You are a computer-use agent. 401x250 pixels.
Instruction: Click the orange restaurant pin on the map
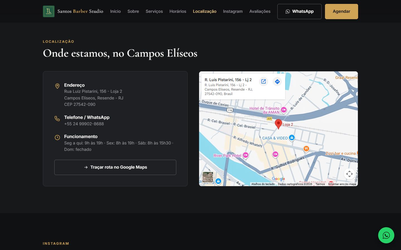pos(306,149)
